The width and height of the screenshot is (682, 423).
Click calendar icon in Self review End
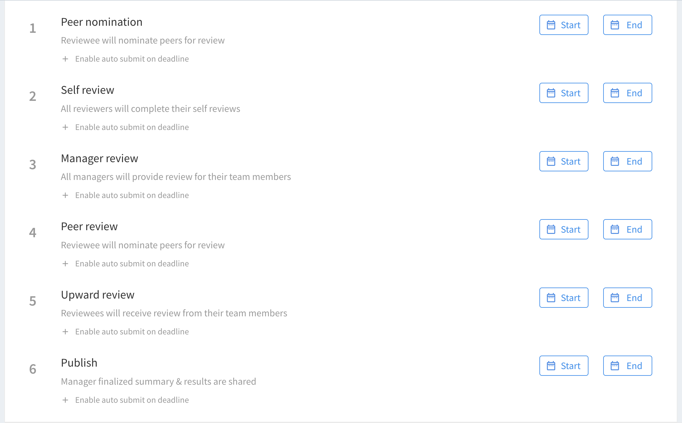coord(615,93)
